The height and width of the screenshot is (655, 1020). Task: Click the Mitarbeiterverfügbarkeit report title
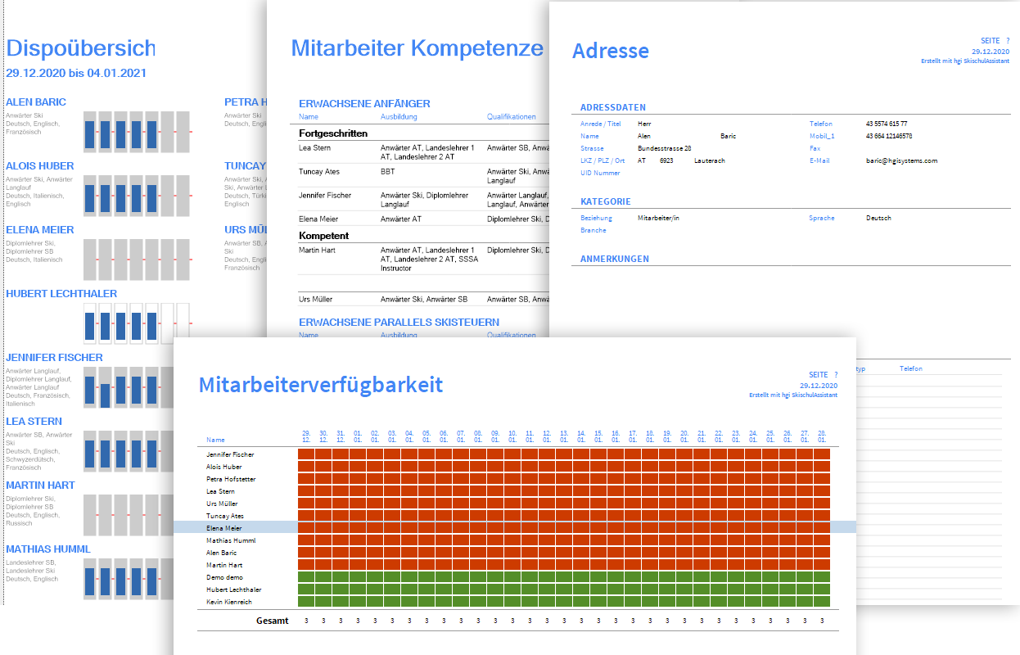point(320,385)
